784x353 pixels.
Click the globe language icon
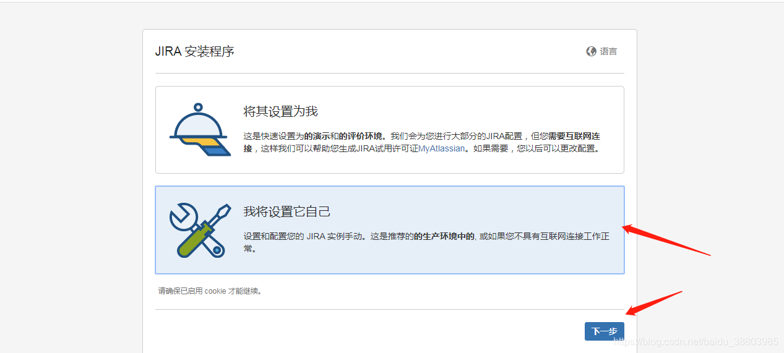click(x=591, y=51)
